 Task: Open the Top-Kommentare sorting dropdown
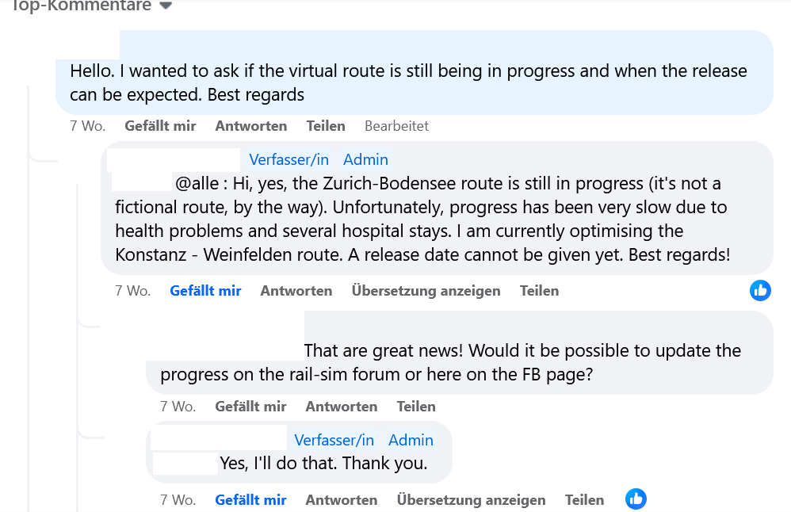(x=166, y=6)
